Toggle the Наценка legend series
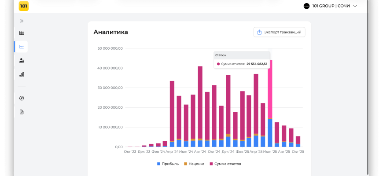 [x=194, y=164]
